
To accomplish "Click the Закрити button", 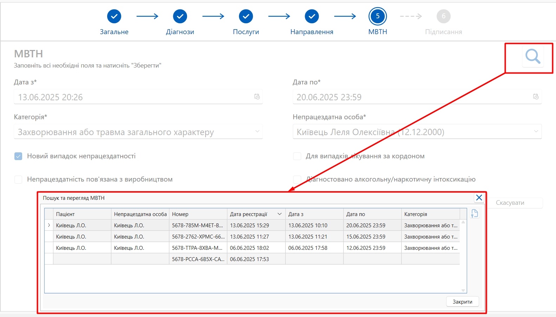I will click(463, 302).
